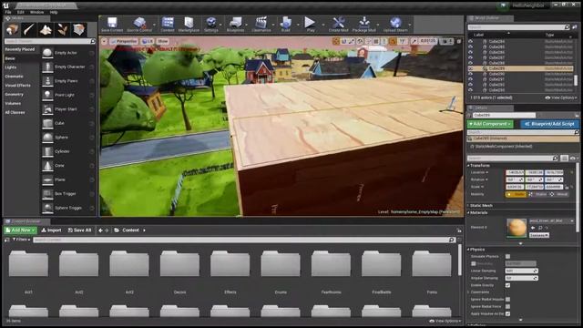The height and width of the screenshot is (328, 583).
Task: Open the Window menu
Action: pos(36,12)
